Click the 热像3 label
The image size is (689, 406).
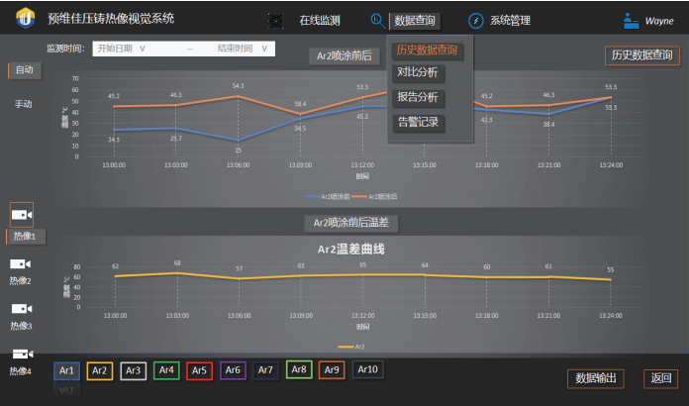click(x=22, y=326)
